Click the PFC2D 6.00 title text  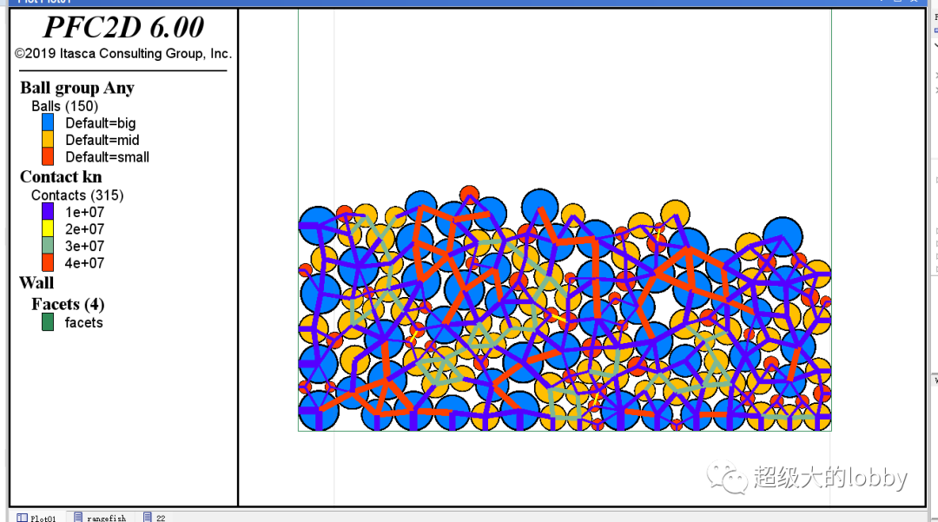124,28
